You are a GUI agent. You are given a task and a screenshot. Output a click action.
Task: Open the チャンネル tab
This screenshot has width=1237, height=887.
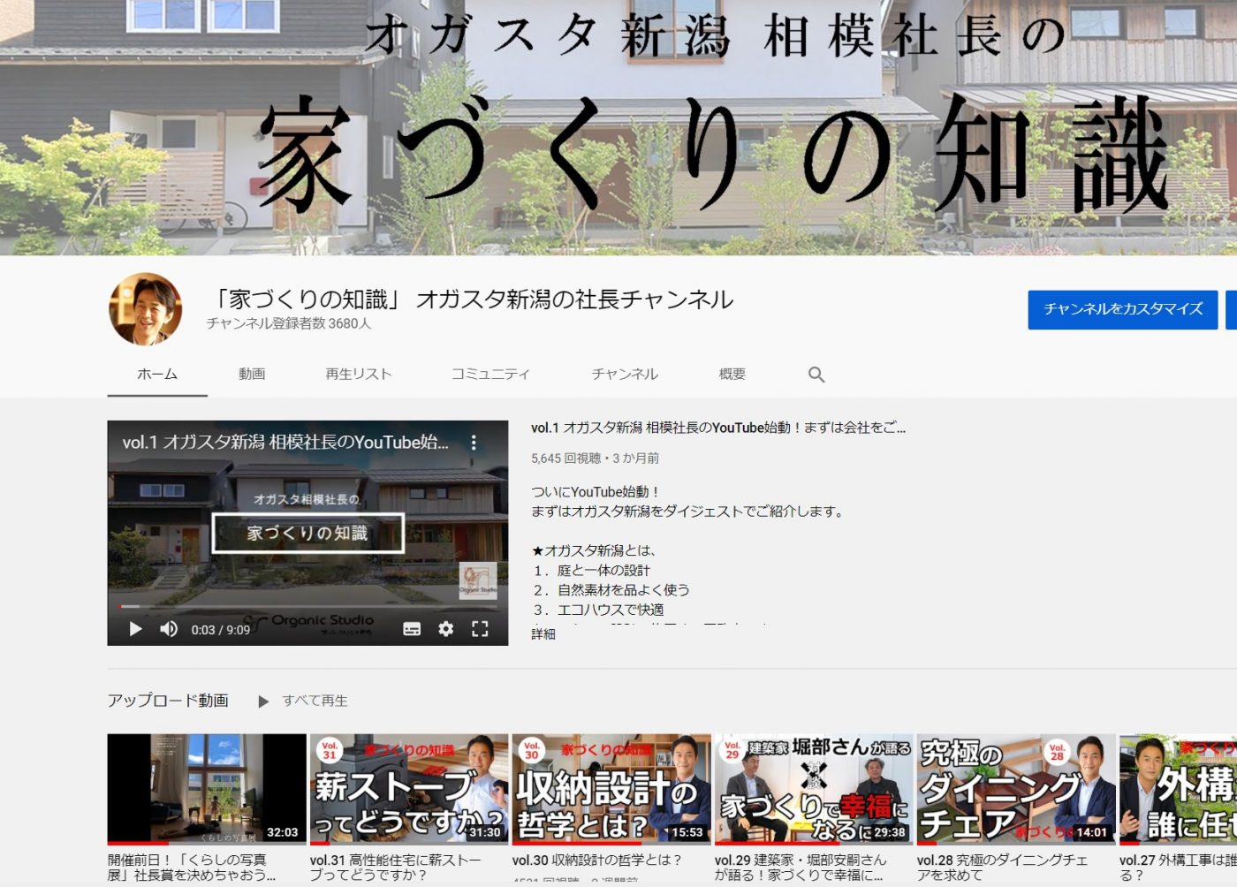click(x=625, y=375)
